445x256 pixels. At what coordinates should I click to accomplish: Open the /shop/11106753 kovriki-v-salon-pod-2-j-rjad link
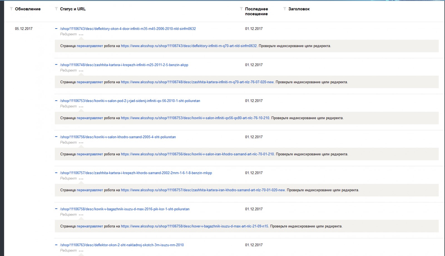[x=130, y=101]
